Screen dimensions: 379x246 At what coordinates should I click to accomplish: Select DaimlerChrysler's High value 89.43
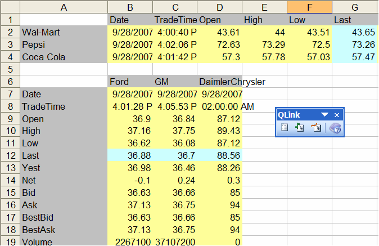[220, 131]
